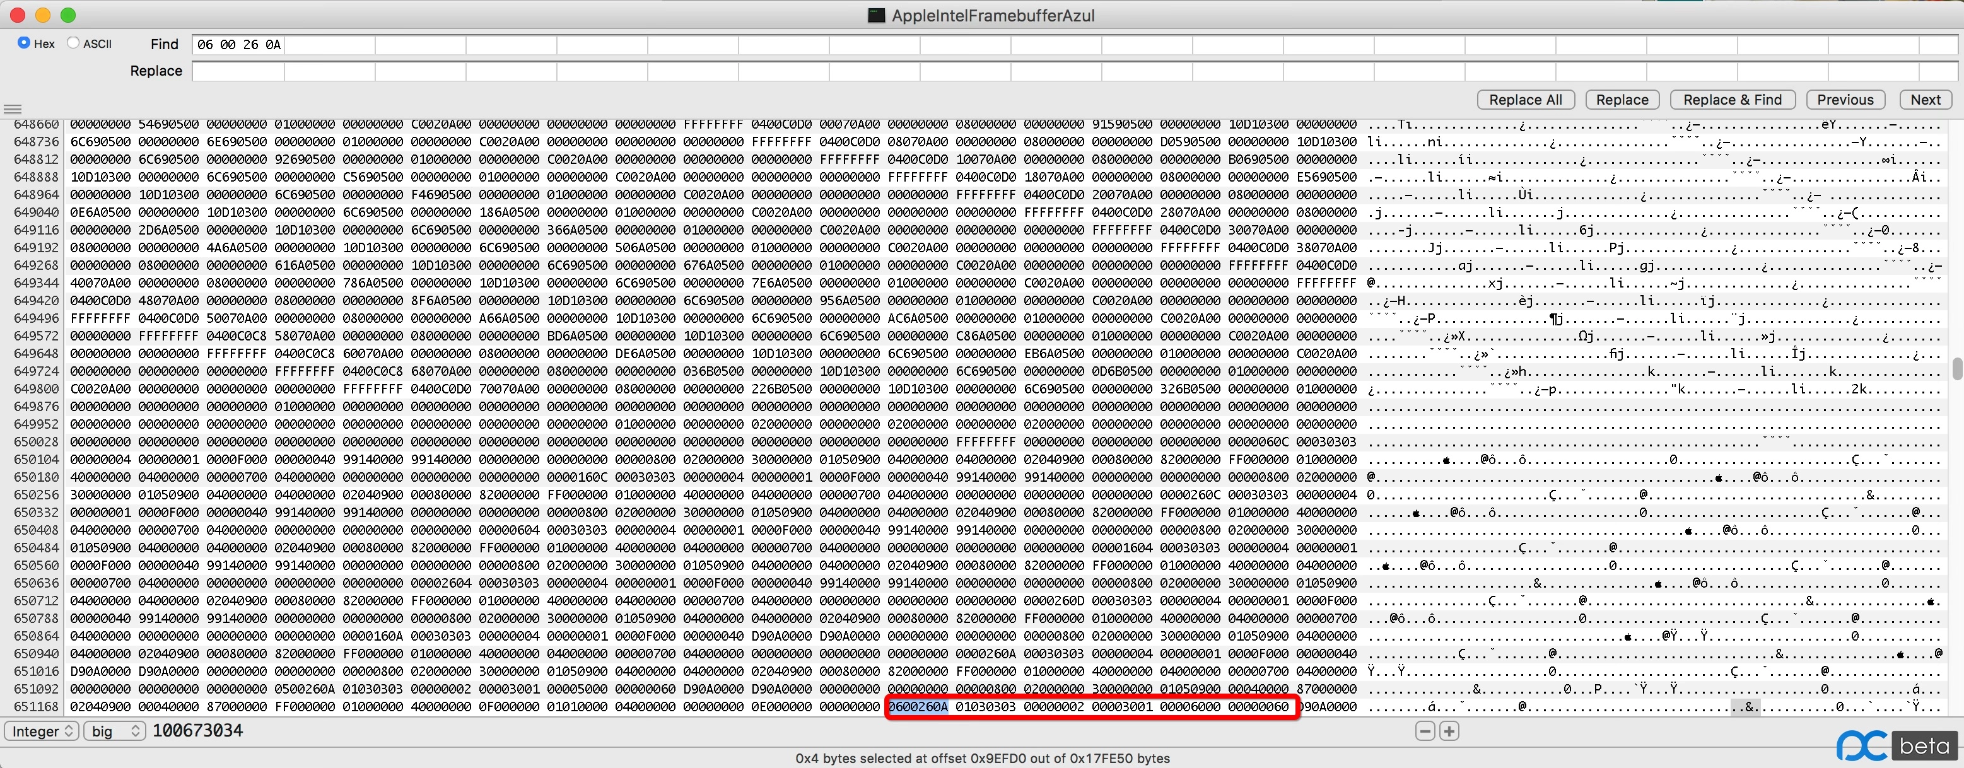The height and width of the screenshot is (768, 1964).
Task: Open the big endianness dropdown
Action: click(x=114, y=731)
